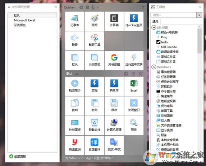Image resolution: width=206 pixels, height=166 pixels.
Task: Select 任务计划程序 in toolbox
Action: [167, 81]
